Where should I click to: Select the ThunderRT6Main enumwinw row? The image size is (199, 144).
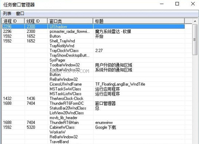(93, 122)
